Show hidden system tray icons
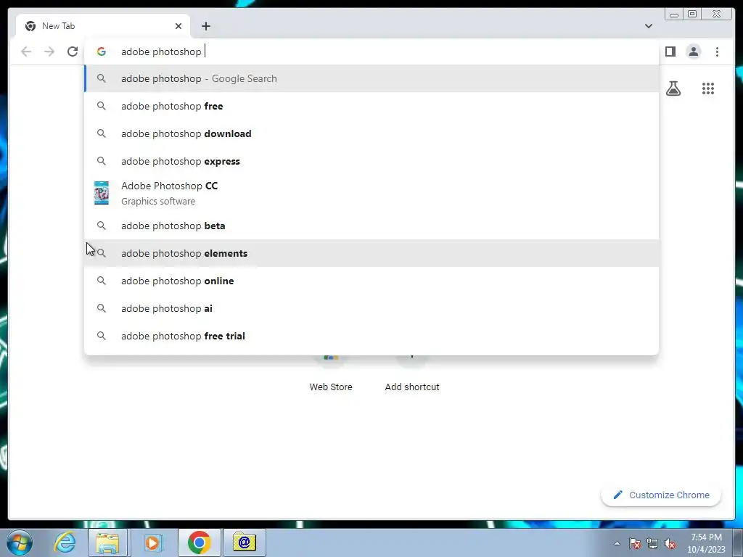The image size is (743, 557). tap(617, 543)
